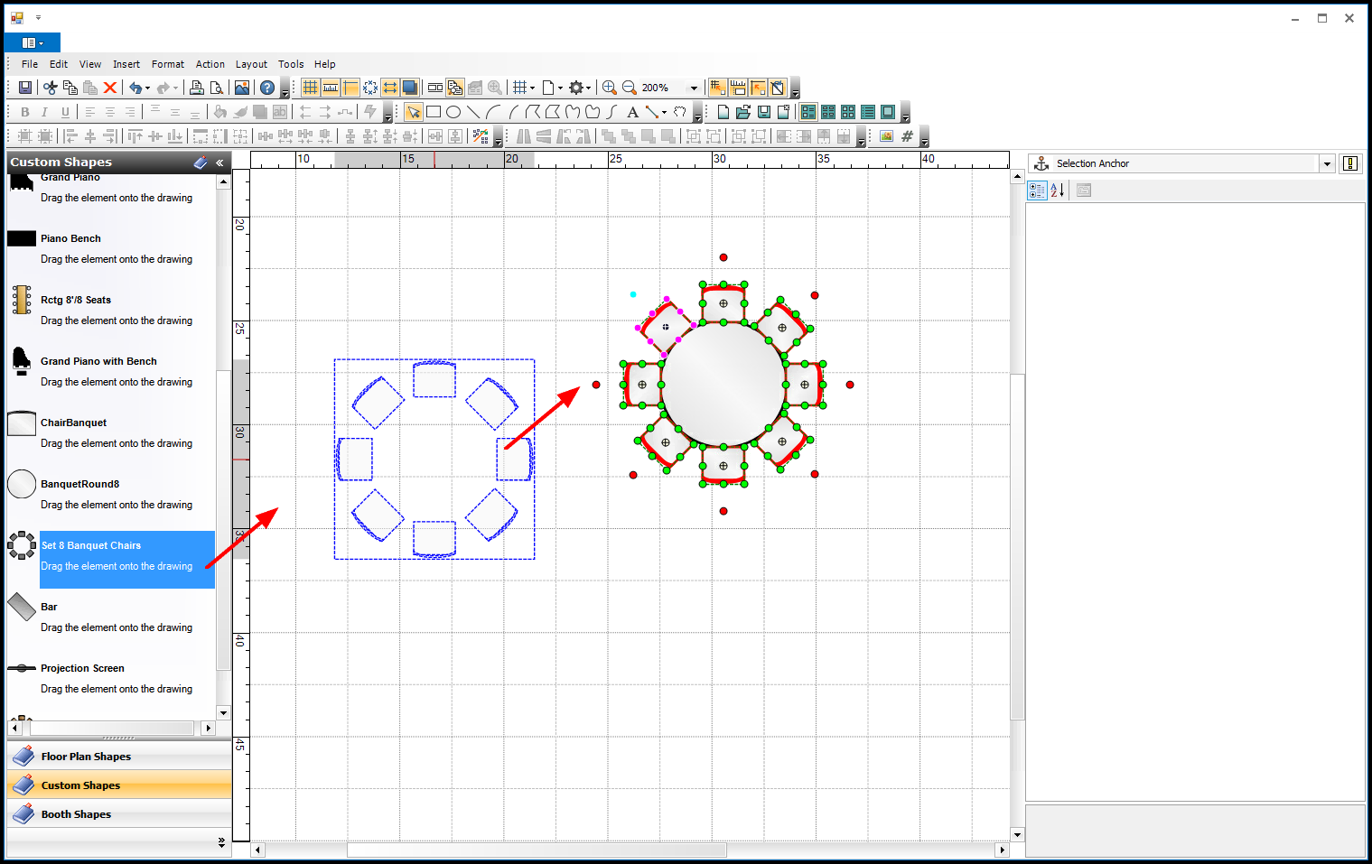The image size is (1372, 864).
Task: Click the Cut scissors icon
Action: pos(51,88)
